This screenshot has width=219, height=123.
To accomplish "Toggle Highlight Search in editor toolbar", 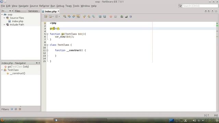I will click(x=78, y=16).
